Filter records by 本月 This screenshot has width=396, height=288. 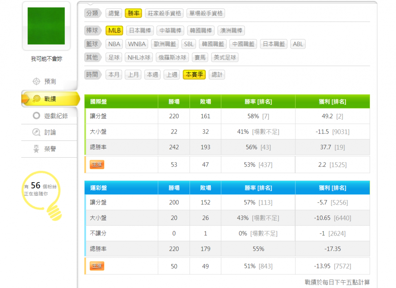tap(114, 75)
